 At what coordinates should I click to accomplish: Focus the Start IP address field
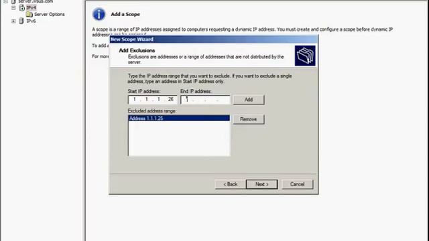pos(152,100)
